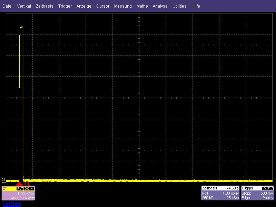This screenshot has width=276, height=207.
Task: Click the Edge trigger type label
Action: tap(246, 198)
